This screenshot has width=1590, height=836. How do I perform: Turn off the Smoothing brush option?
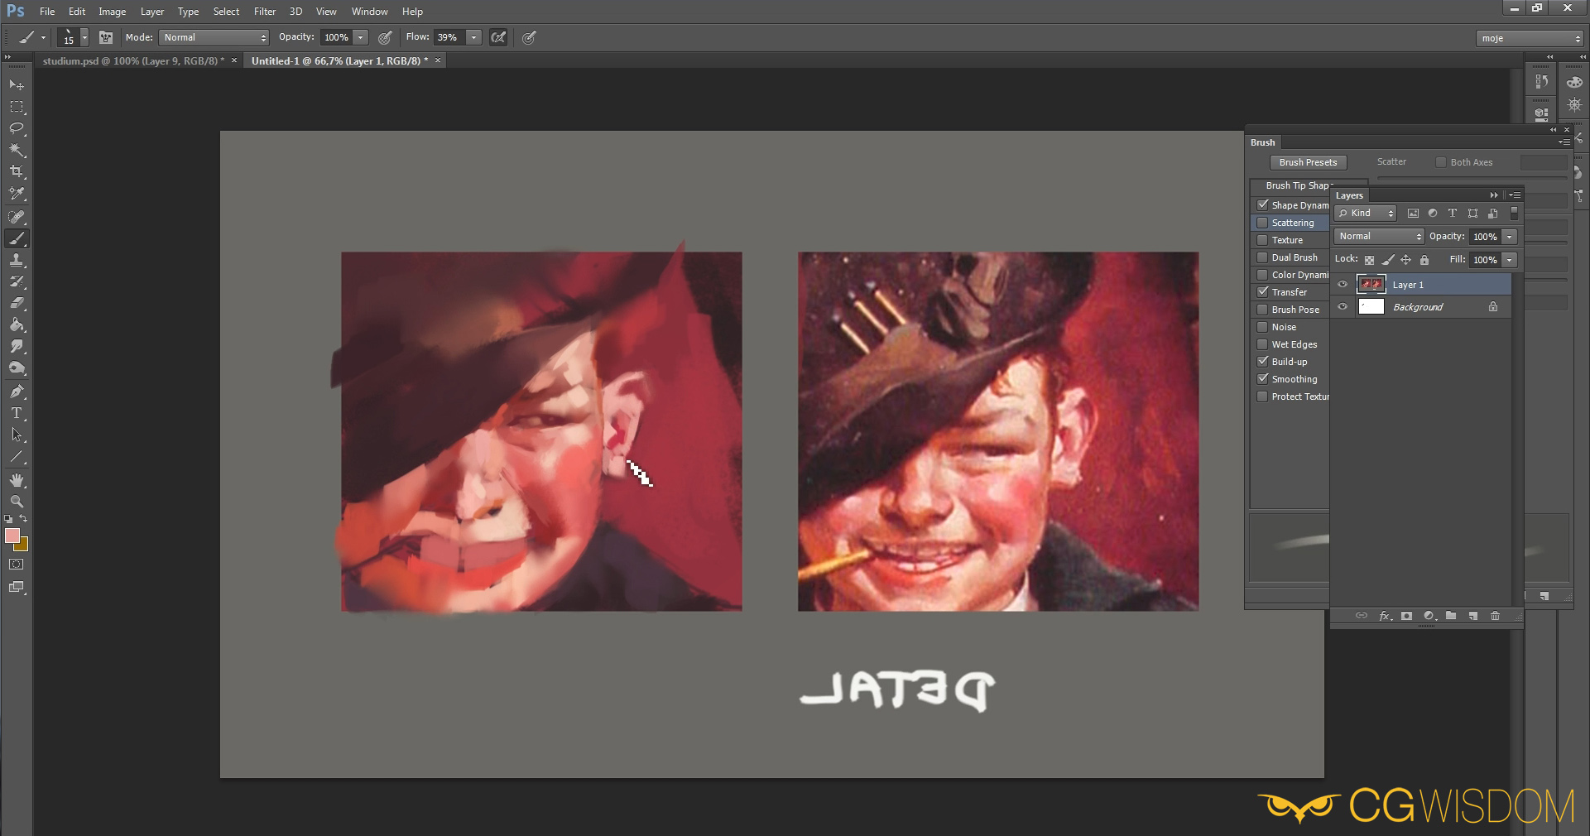(1262, 379)
